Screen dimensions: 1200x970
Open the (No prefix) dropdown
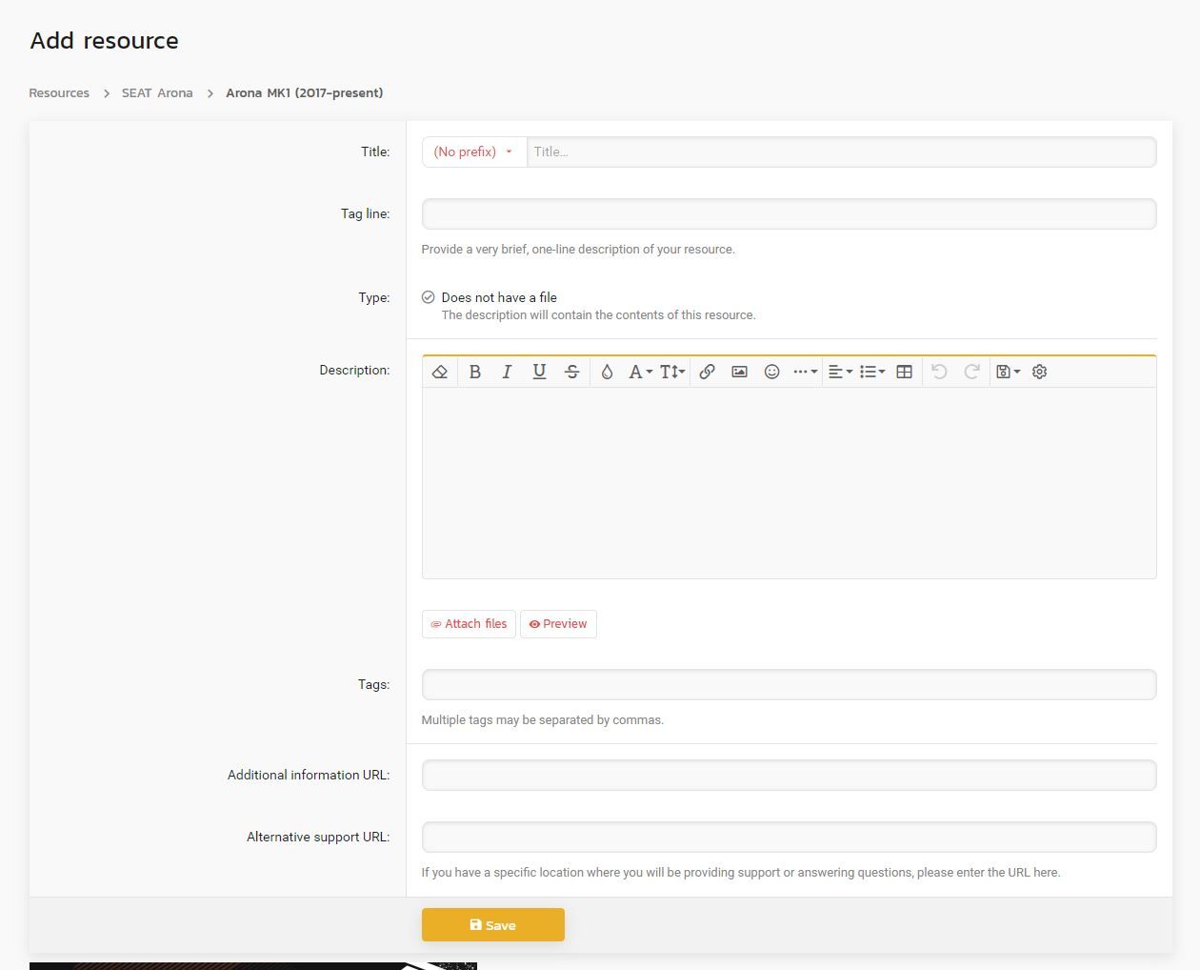click(473, 152)
